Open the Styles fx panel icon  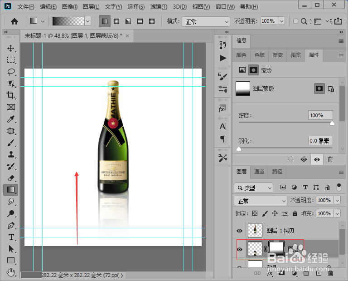tap(222, 108)
